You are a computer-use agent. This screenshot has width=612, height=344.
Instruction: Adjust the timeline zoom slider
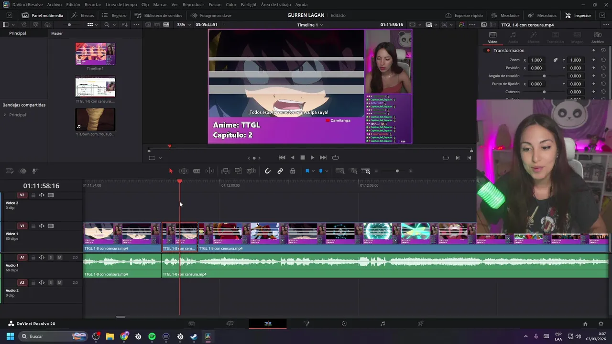point(397,171)
